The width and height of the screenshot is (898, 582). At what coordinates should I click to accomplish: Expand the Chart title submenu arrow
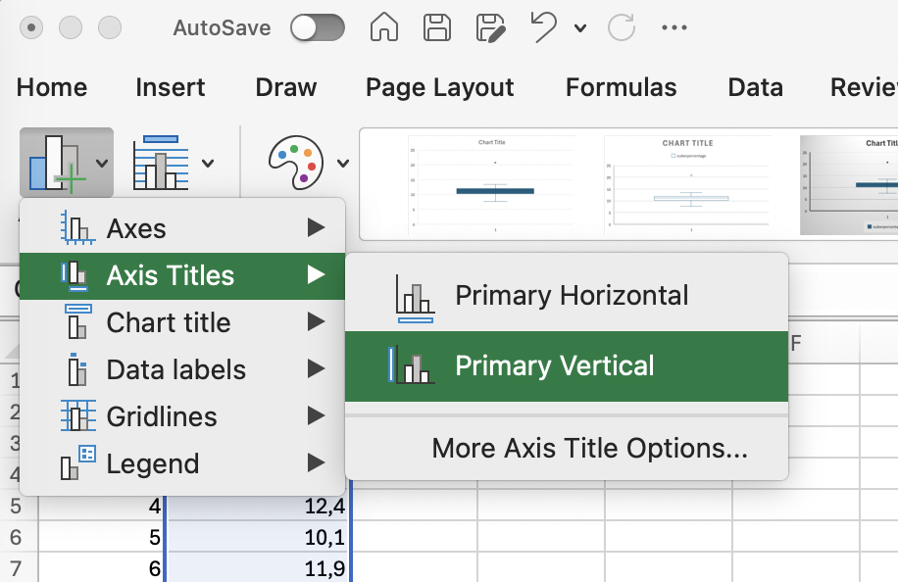pos(316,321)
